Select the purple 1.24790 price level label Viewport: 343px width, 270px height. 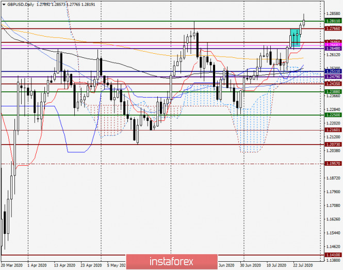[x=333, y=77]
